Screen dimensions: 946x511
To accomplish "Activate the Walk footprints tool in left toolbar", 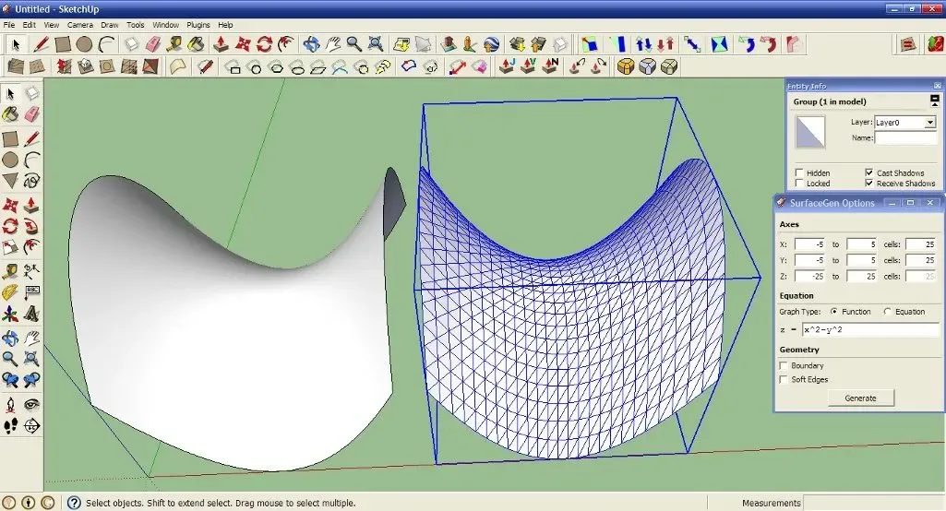I will [10, 426].
